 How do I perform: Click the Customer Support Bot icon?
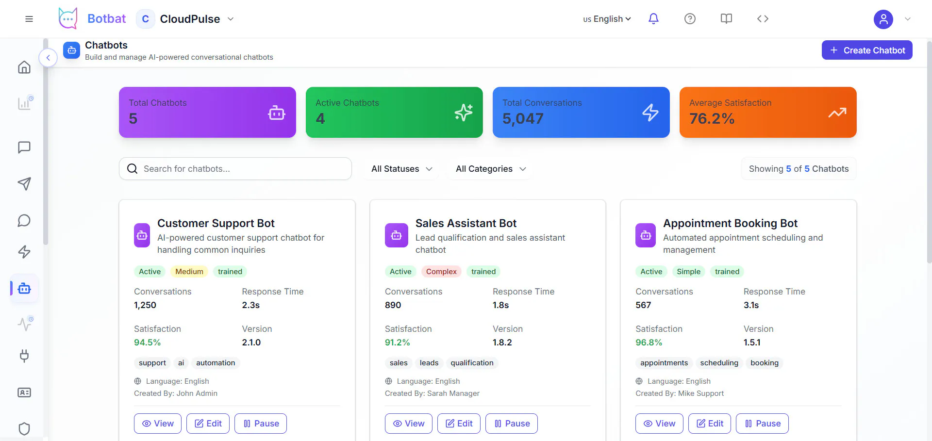142,235
